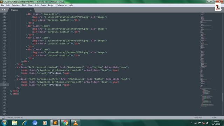Click closing body tag on line 367

14,91
